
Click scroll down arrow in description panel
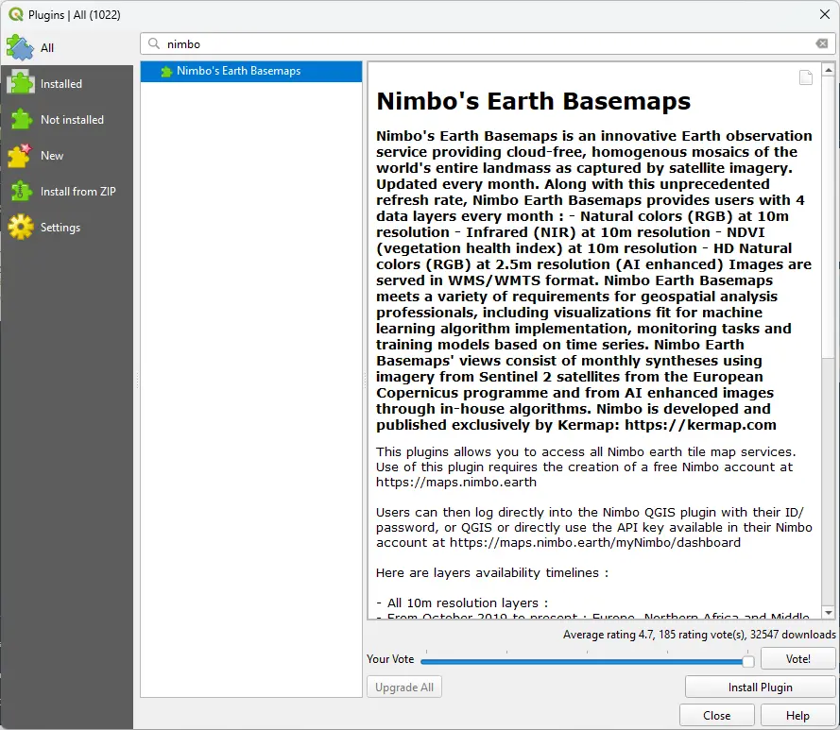point(829,613)
